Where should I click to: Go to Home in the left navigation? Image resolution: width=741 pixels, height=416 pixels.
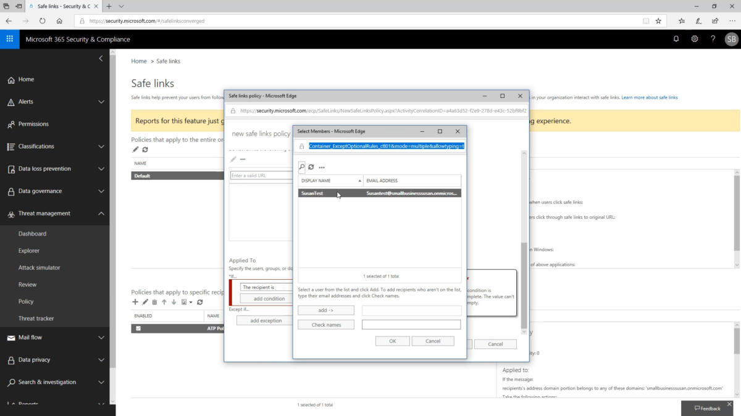[26, 80]
